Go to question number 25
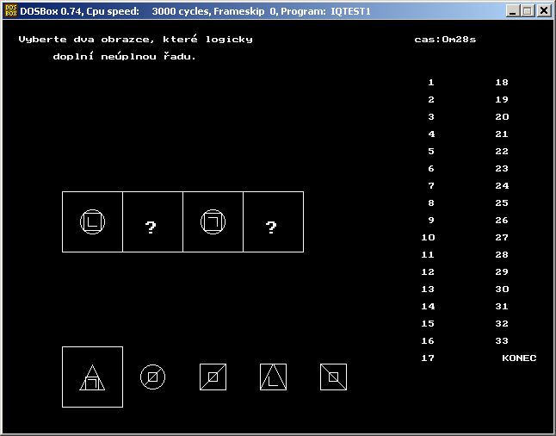Image resolution: width=556 pixels, height=436 pixels. (x=502, y=203)
